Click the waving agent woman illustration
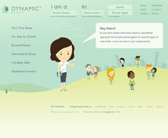Image resolution: width=168 pixels, height=138 pixels. pos(63,64)
